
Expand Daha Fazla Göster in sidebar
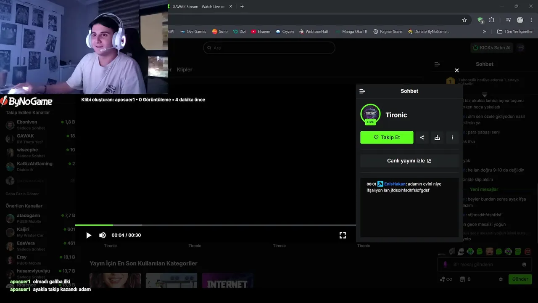pos(22,194)
